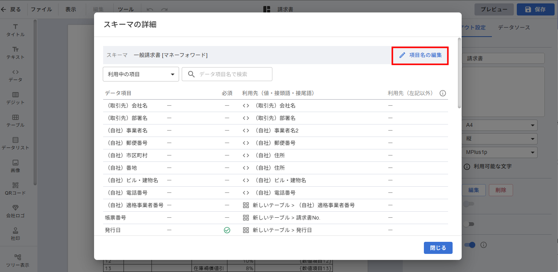Viewport: 558px width, 272px height.
Task: Toggle the blue enabled switch
Action: [x=470, y=245]
